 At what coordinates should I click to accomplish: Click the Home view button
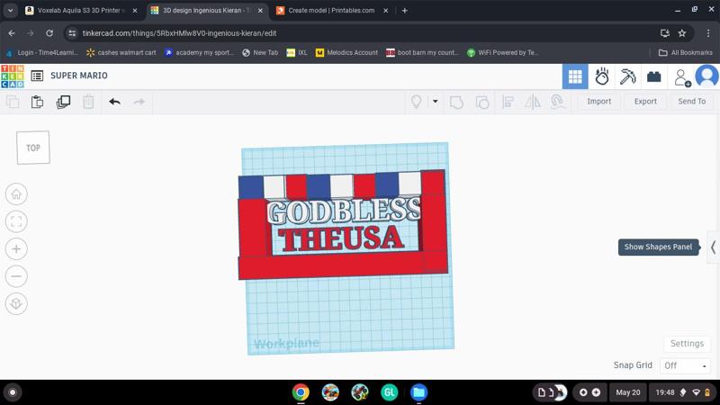click(16, 194)
